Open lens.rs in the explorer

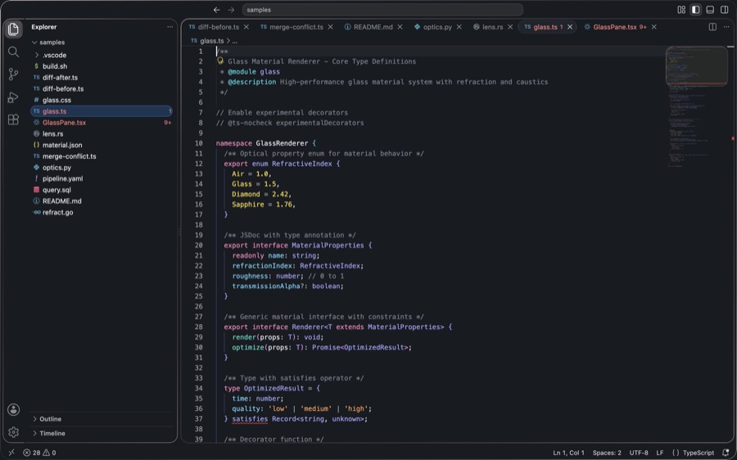[102, 134]
